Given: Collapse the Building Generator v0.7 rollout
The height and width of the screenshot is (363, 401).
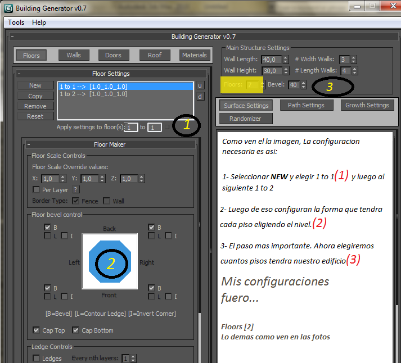Looking at the screenshot, I should pyautogui.click(x=11, y=37).
